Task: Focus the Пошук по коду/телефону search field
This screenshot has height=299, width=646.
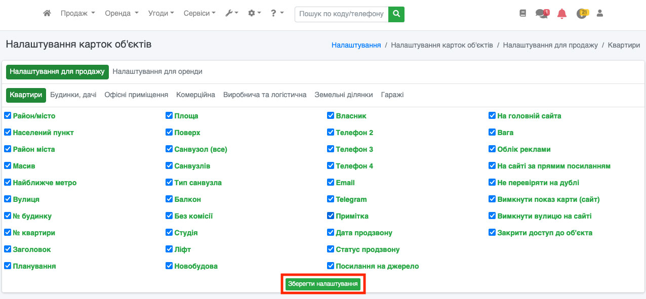Action: [x=341, y=14]
